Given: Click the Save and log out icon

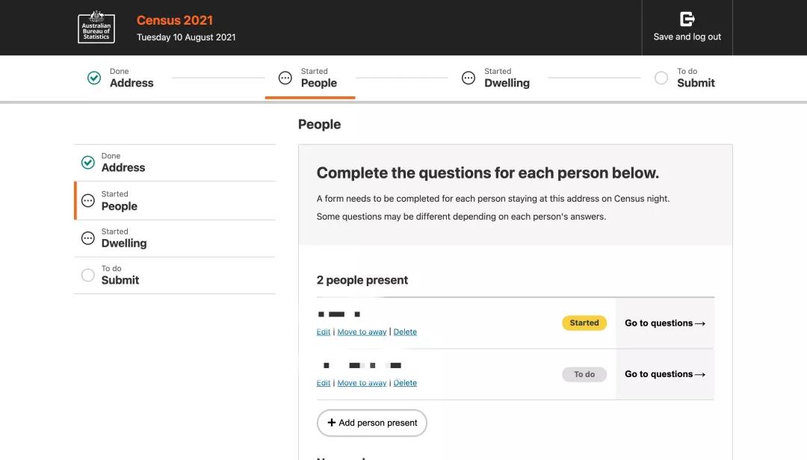Looking at the screenshot, I should 686,18.
